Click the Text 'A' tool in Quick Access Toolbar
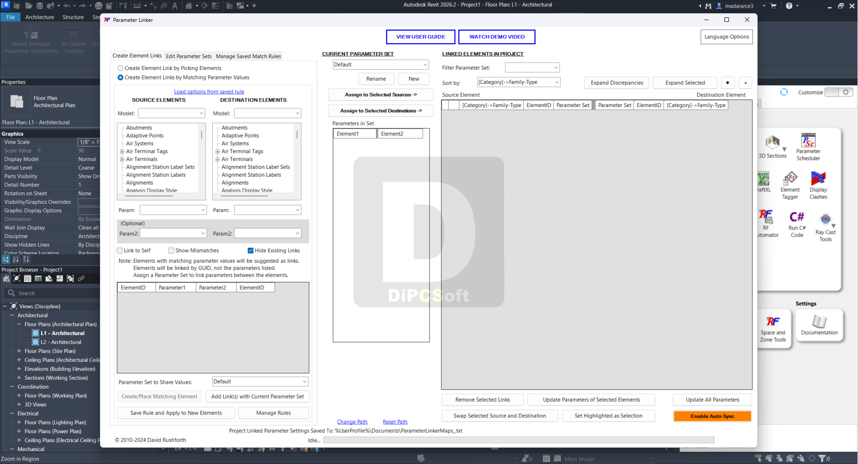 pos(175,6)
